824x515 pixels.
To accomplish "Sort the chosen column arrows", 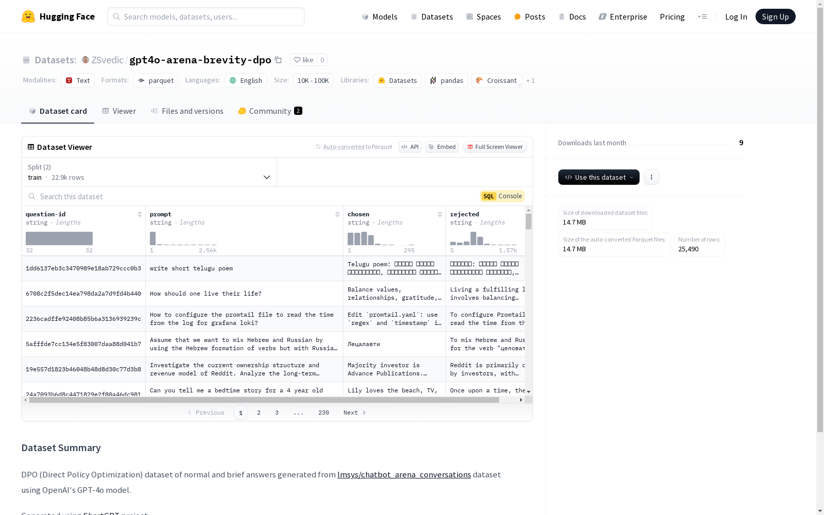I will (440, 214).
